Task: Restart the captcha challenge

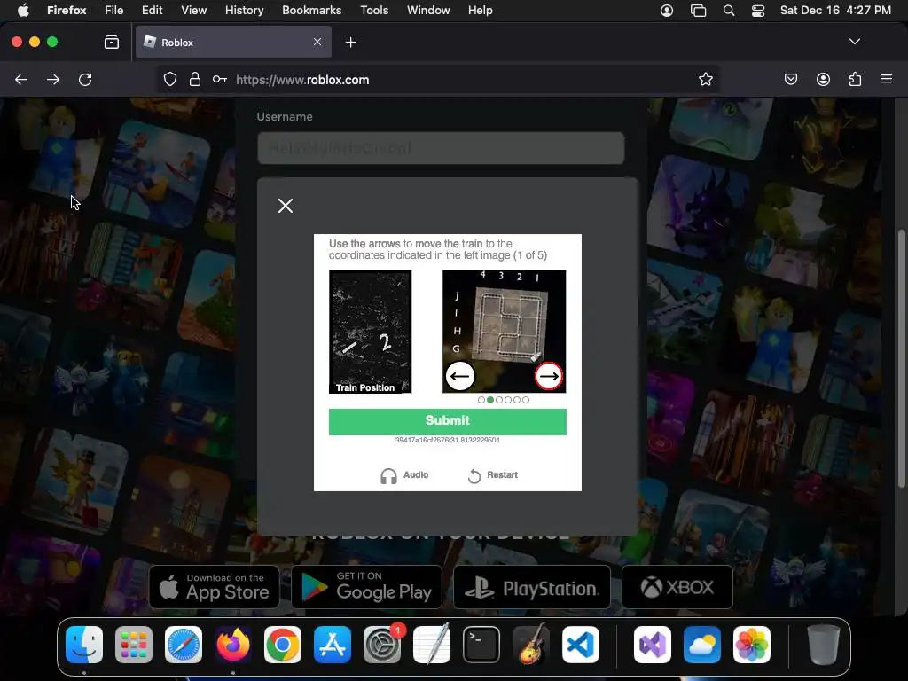Action: (x=492, y=475)
